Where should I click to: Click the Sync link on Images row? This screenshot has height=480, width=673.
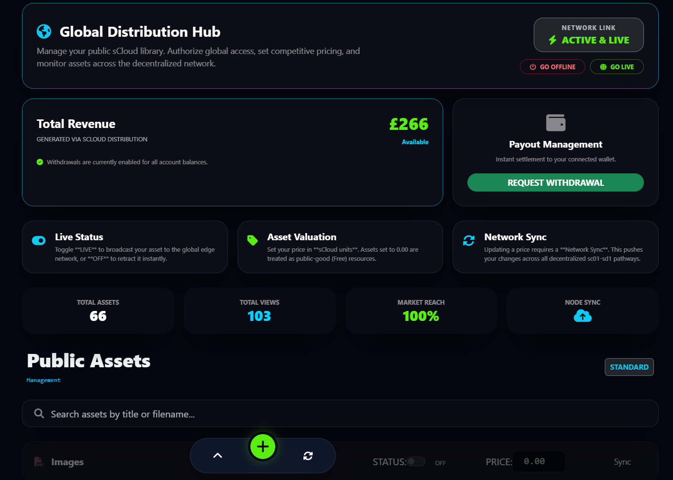click(622, 462)
